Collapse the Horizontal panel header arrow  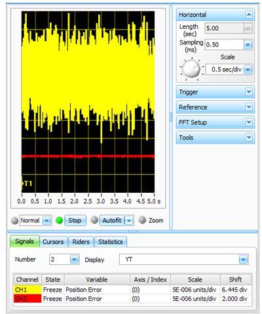point(249,14)
